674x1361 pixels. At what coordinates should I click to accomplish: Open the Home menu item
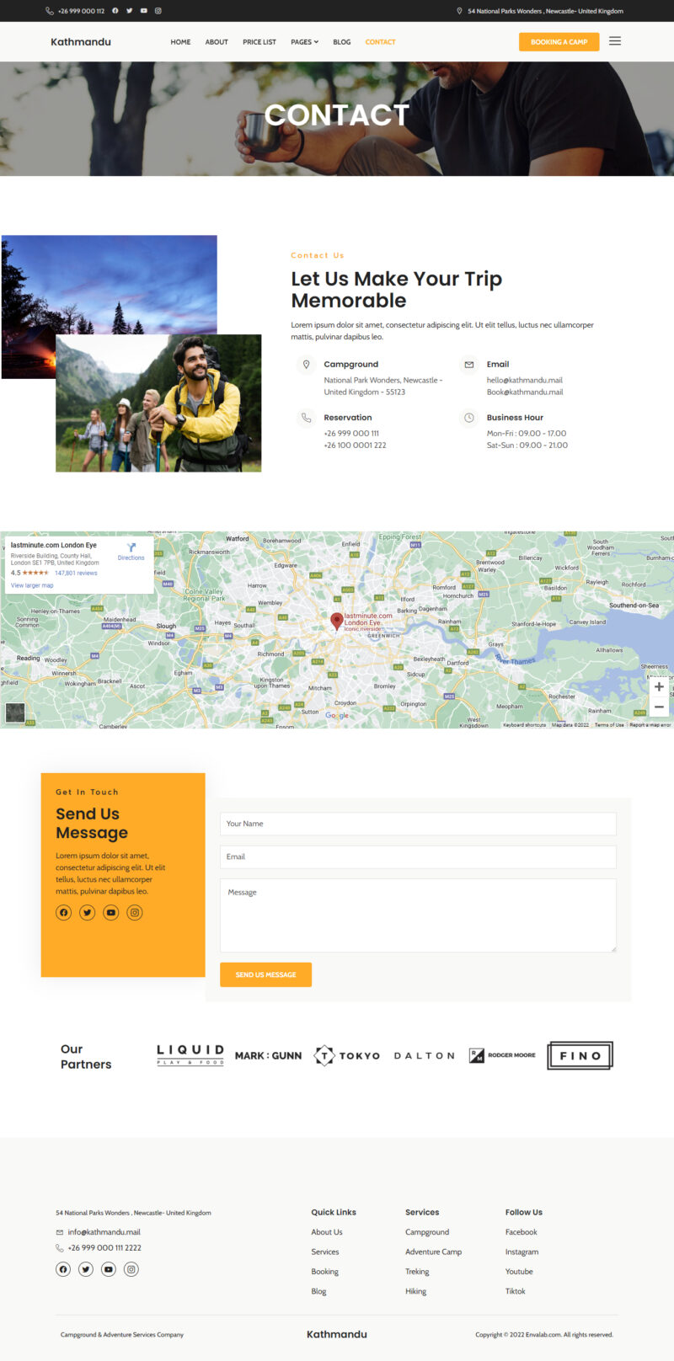(180, 42)
